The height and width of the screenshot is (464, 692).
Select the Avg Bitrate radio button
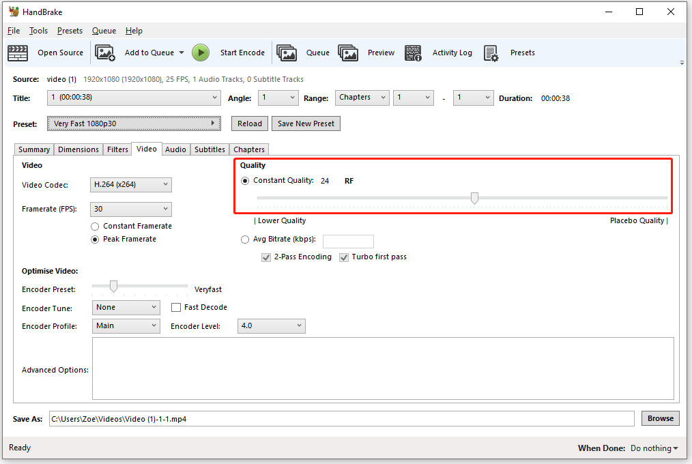[x=245, y=240]
